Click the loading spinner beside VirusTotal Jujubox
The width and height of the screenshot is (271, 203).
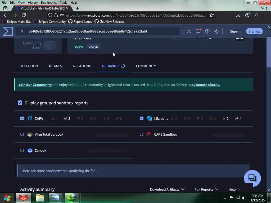22,134
